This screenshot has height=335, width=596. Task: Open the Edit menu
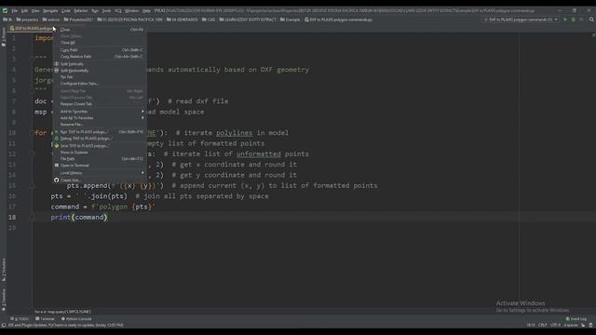24,10
